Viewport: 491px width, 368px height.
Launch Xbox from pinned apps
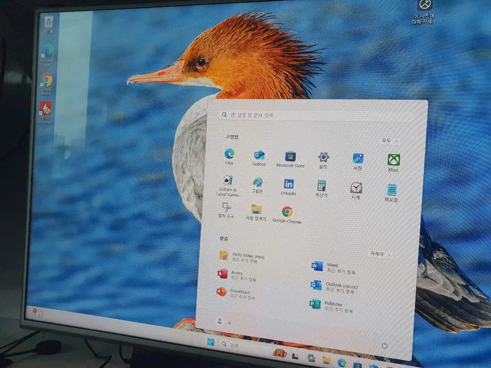tap(393, 163)
